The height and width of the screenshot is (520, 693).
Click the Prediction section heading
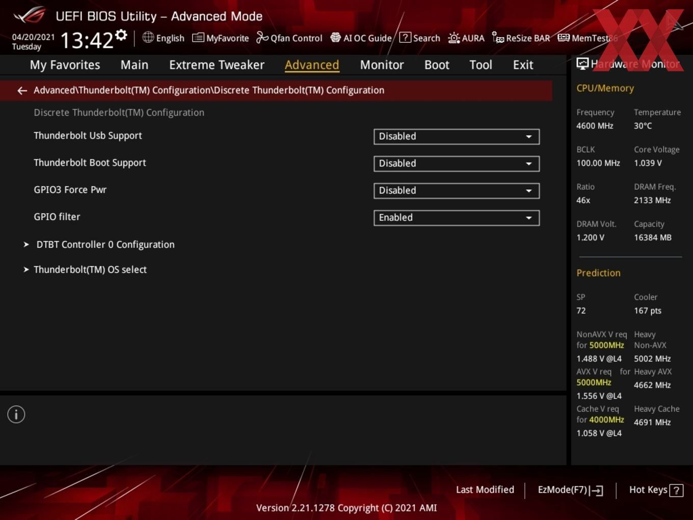(598, 273)
